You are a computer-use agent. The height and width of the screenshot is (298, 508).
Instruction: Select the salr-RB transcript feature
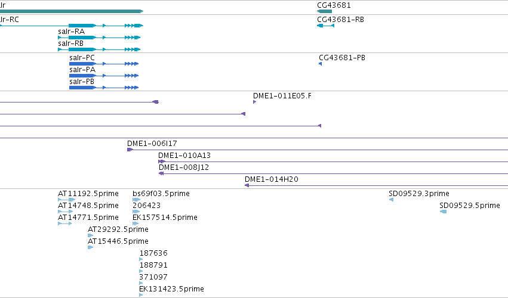[99, 49]
